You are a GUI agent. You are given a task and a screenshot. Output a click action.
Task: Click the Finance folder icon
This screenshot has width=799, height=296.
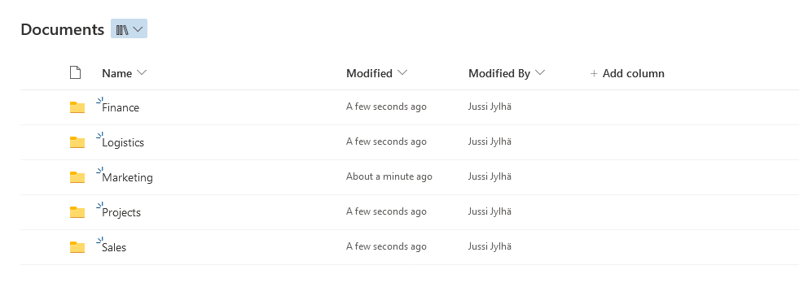tap(77, 107)
